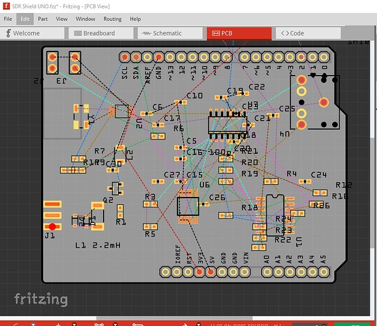Open the Edit menu

(25, 19)
